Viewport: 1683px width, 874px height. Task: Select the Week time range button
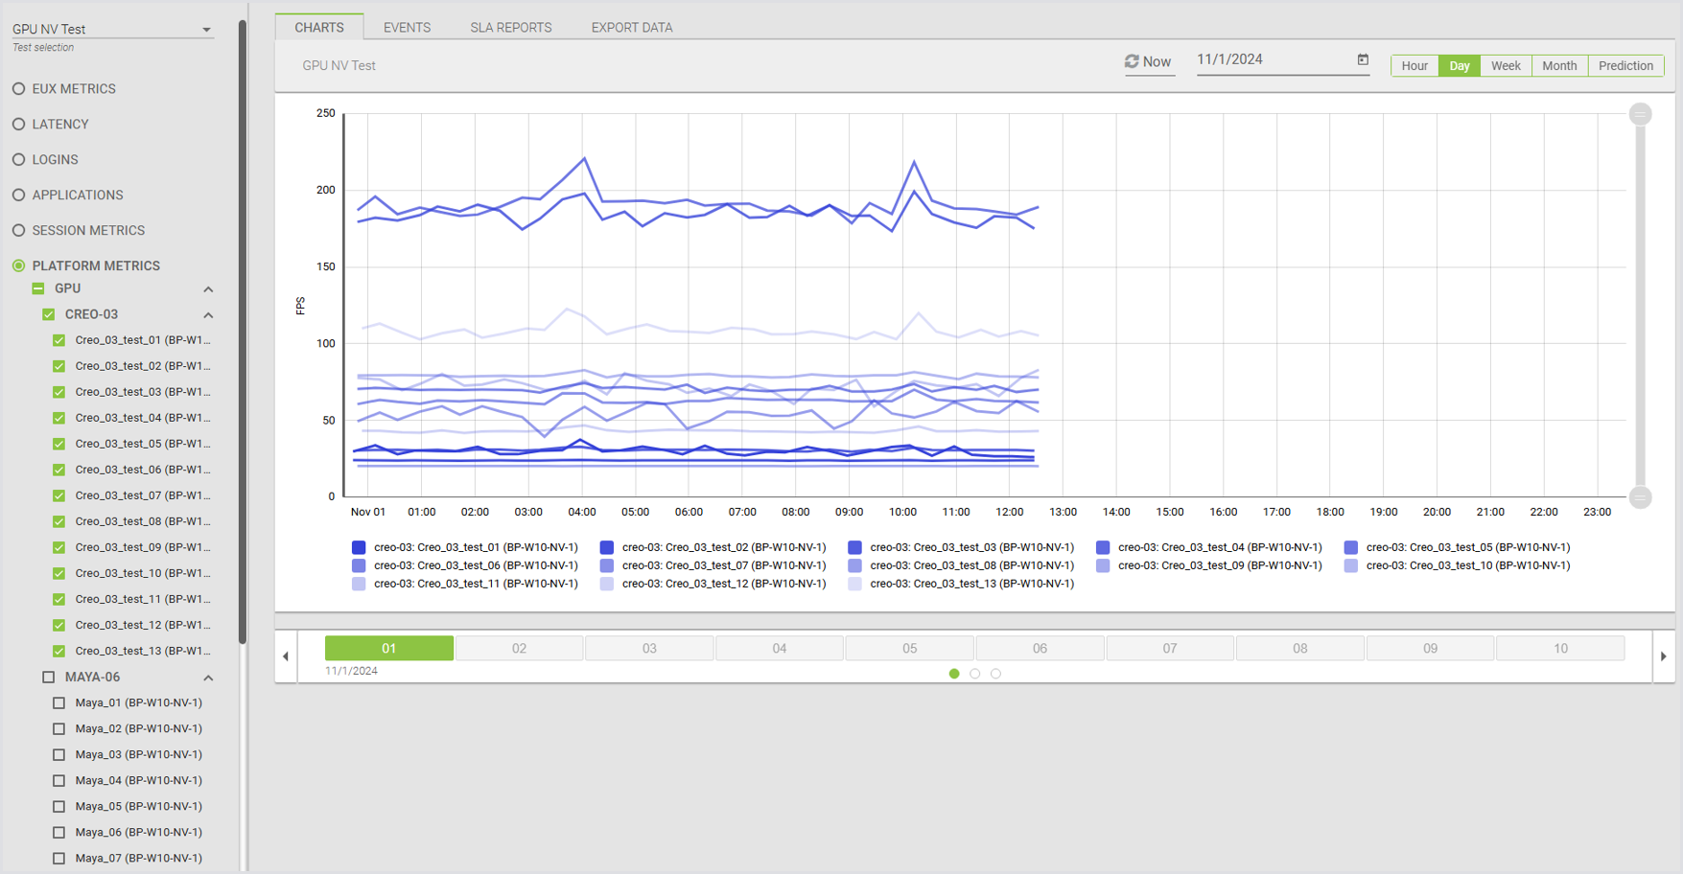click(1505, 65)
